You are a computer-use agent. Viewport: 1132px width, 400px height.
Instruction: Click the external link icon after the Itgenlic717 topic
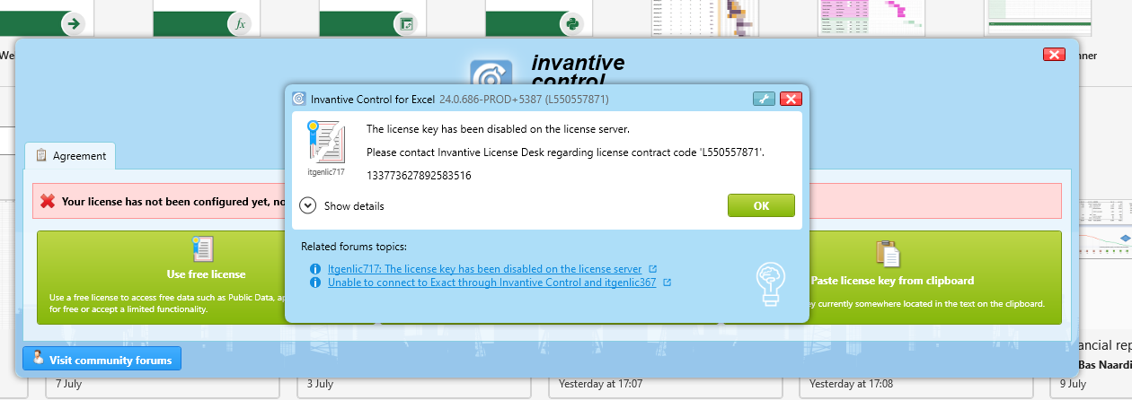click(x=652, y=269)
